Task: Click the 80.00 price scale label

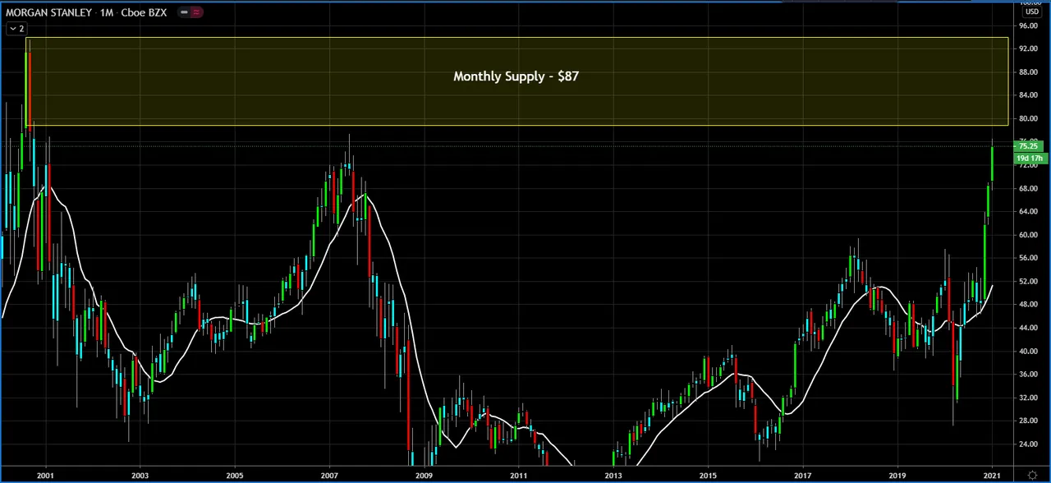Action: 1028,118
